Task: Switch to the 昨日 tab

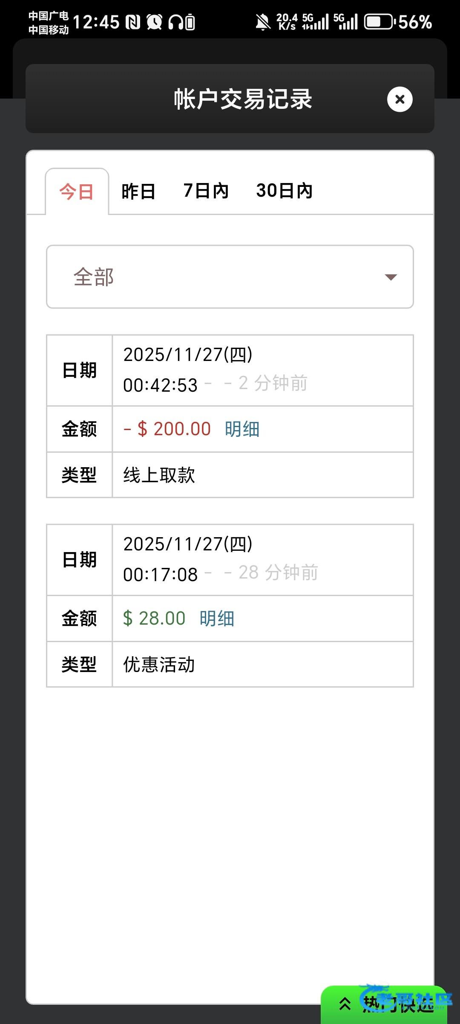Action: pos(138,192)
